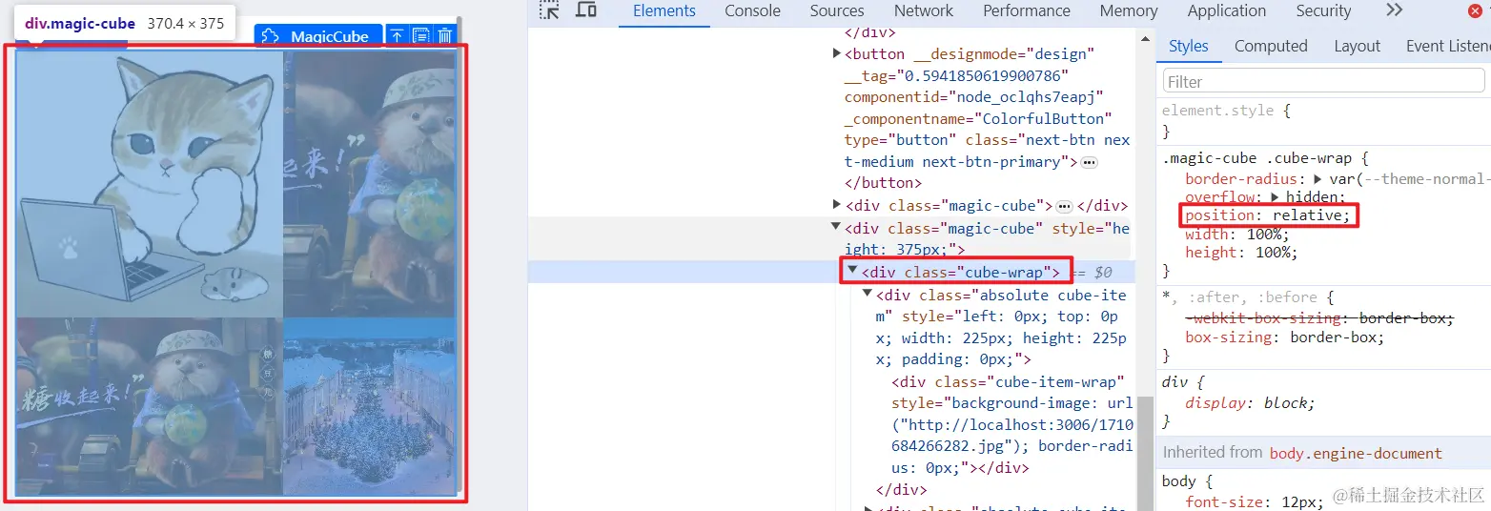Toggle the device toolbar icon
This screenshot has height=511, width=1491.
pos(586,10)
